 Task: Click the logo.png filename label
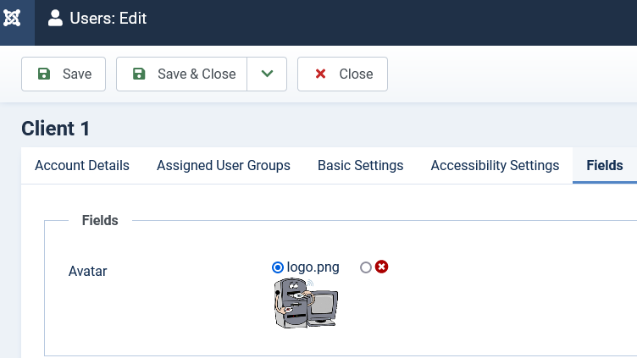tap(313, 267)
